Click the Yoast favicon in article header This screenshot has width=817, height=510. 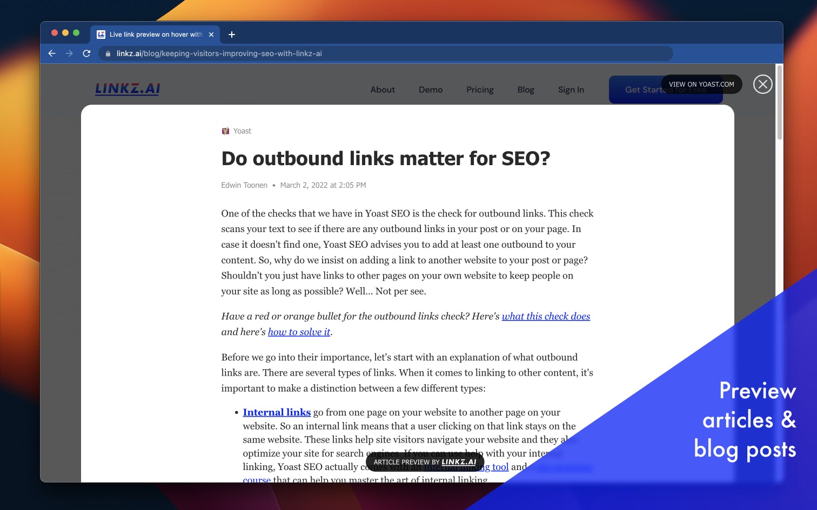pos(225,131)
